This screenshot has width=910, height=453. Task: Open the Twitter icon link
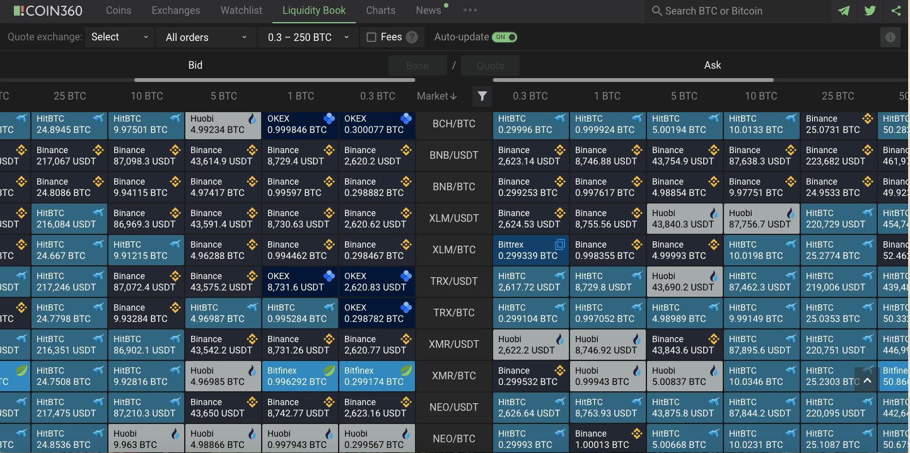[x=870, y=11]
